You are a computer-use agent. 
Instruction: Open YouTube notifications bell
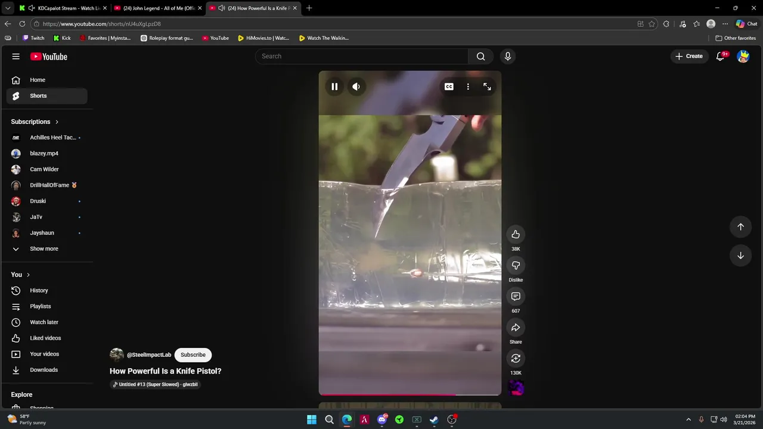coord(721,57)
